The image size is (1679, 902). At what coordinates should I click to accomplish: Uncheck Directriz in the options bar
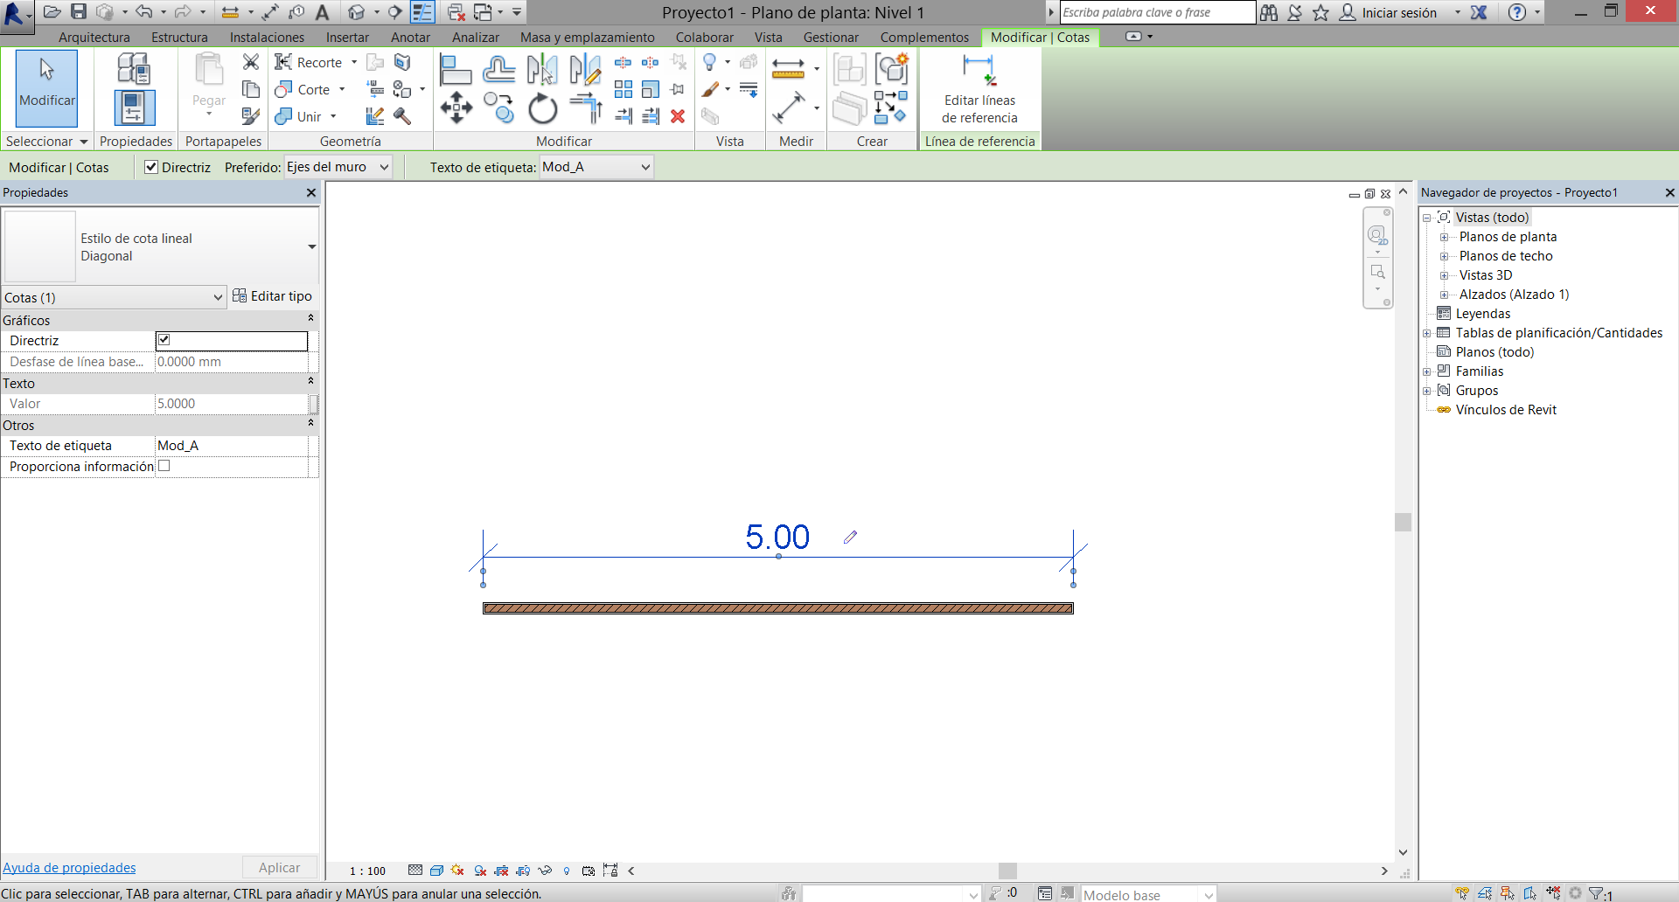pyautogui.click(x=151, y=167)
